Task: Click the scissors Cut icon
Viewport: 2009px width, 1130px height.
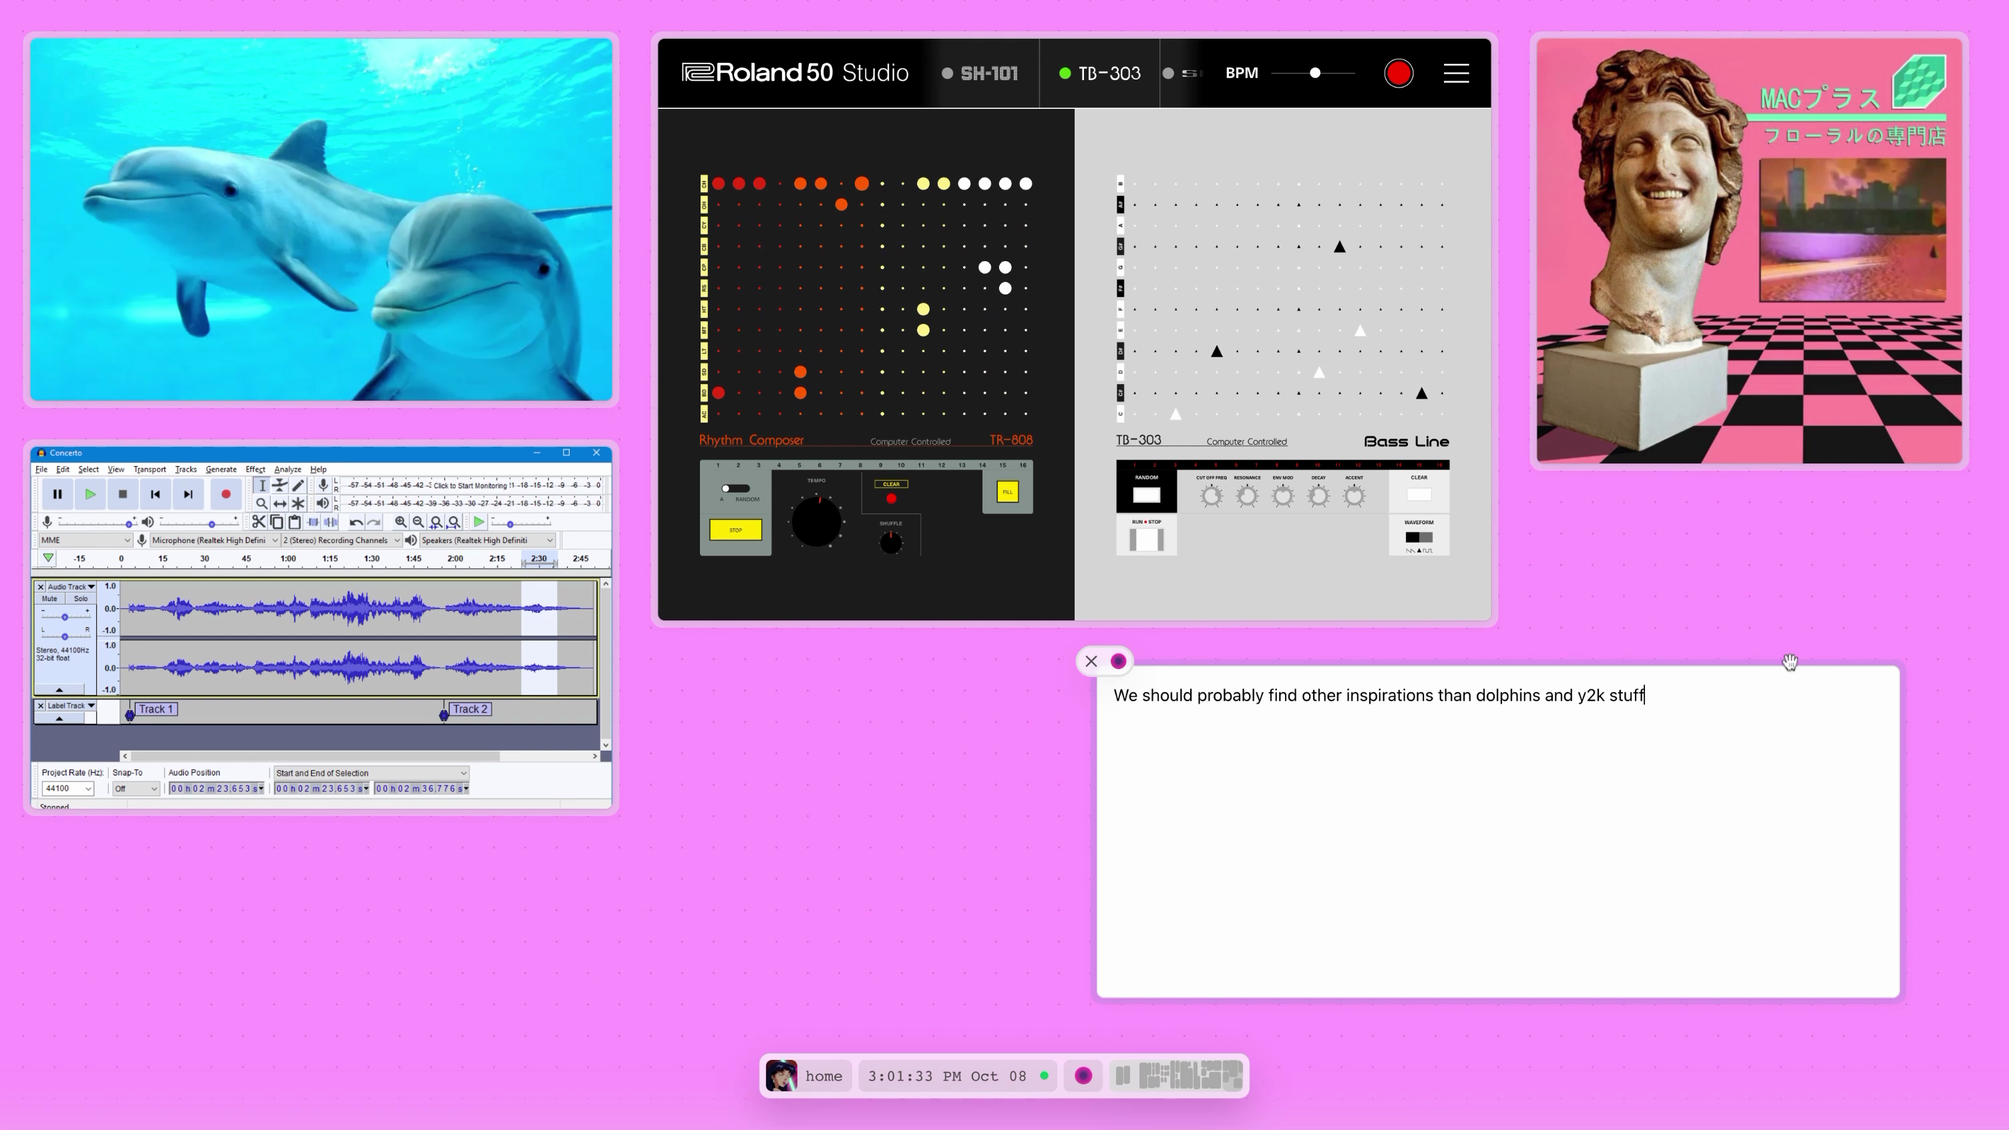Action: click(x=259, y=522)
